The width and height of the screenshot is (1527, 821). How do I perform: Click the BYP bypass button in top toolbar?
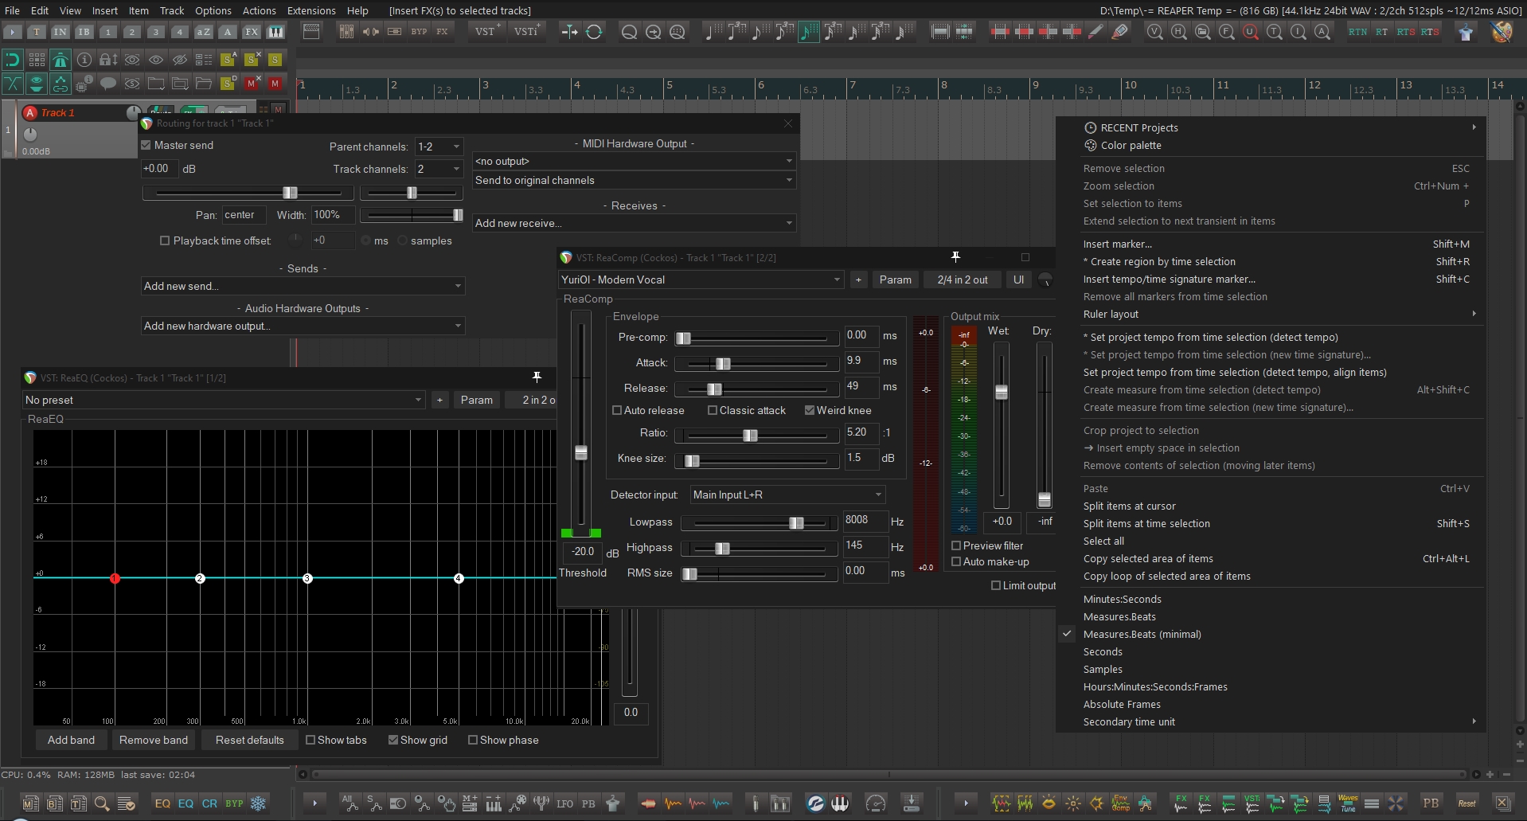point(419,32)
